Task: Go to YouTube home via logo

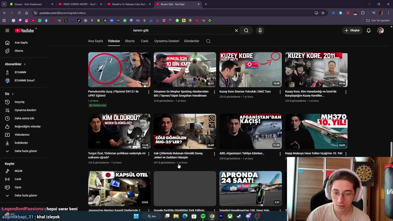Action: click(24, 30)
